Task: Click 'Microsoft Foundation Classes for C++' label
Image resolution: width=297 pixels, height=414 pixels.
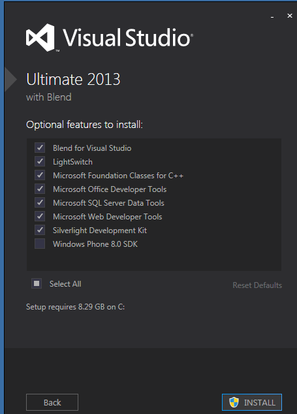Action: click(x=118, y=176)
